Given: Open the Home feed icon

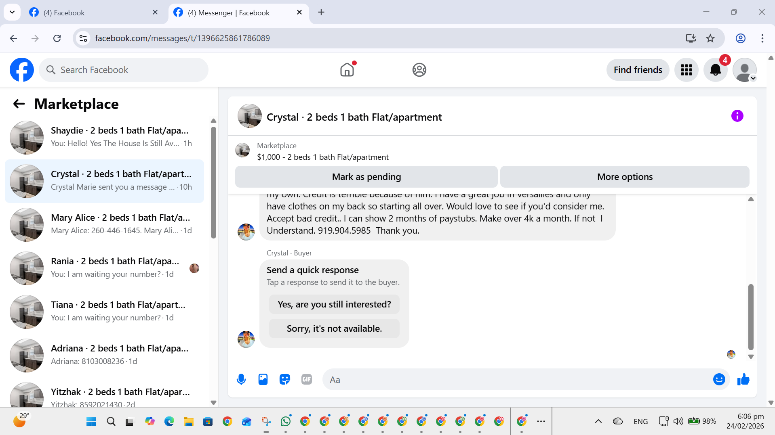Looking at the screenshot, I should 347,70.
